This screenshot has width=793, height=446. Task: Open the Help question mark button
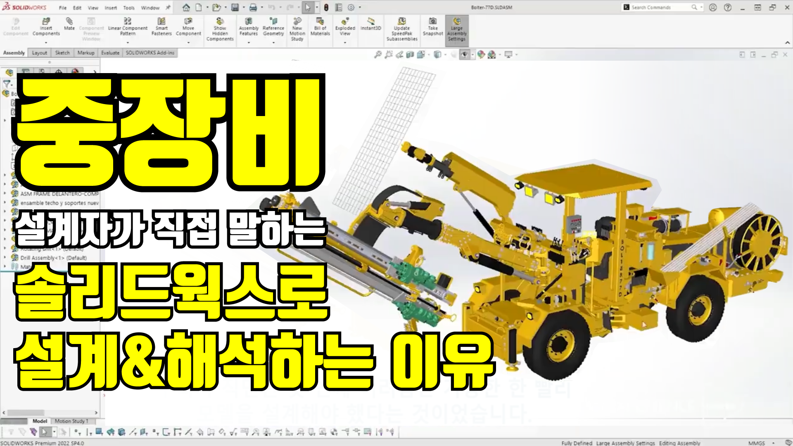coord(728,7)
